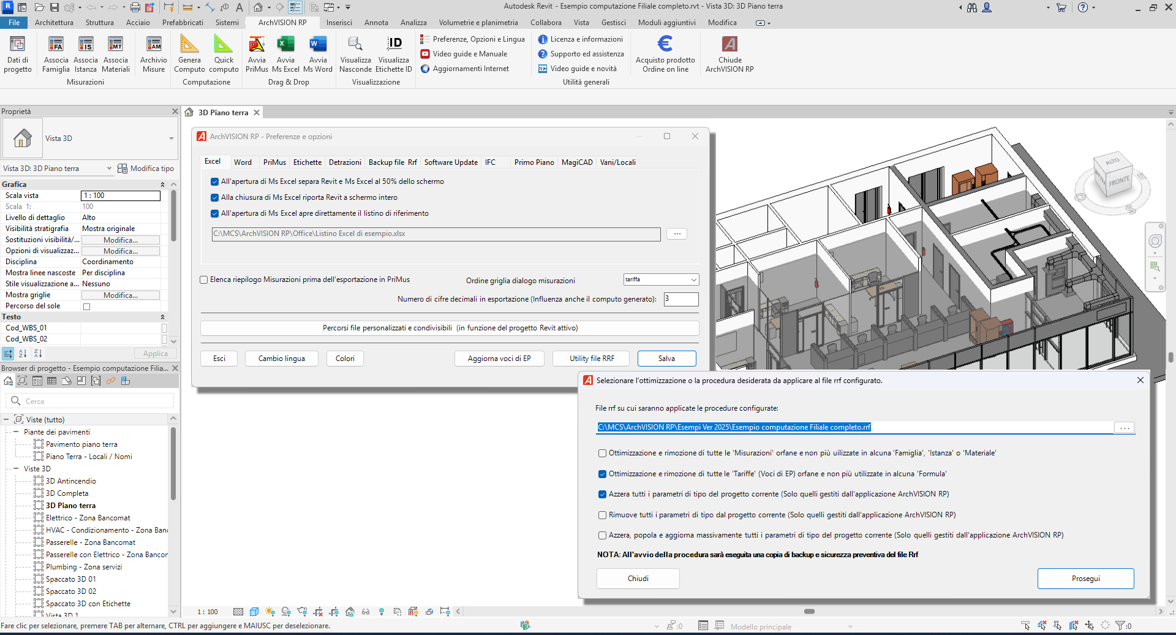Click the ViewCube FRONTE face
Image resolution: width=1176 pixels, height=635 pixels.
(1119, 181)
